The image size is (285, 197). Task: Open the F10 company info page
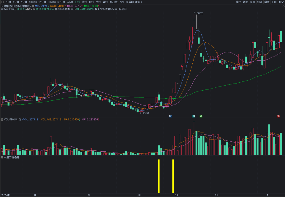click(274, 2)
